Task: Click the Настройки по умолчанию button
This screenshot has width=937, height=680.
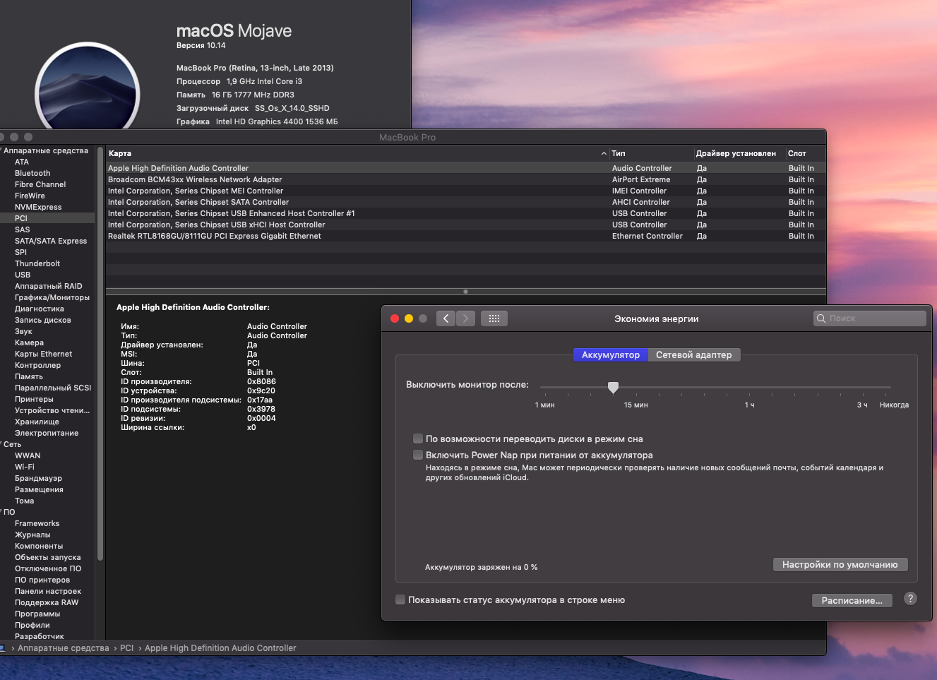Action: (x=840, y=564)
